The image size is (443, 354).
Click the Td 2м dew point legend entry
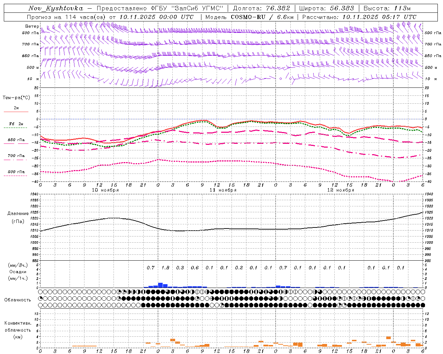click(16, 124)
